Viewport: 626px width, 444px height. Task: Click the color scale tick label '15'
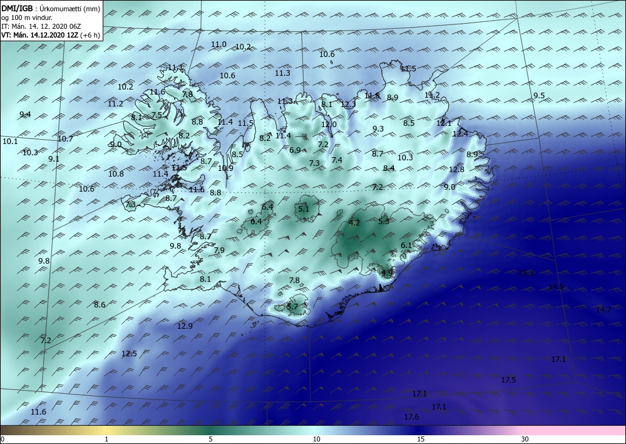pos(421,439)
